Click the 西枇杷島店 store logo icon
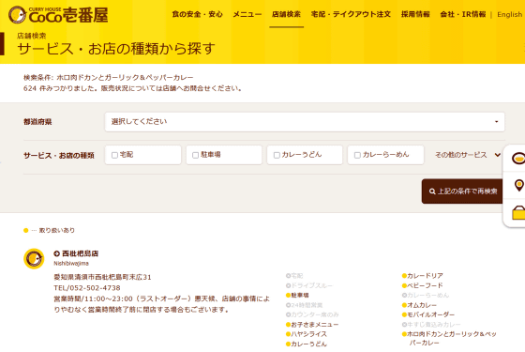The width and height of the screenshot is (525, 352). (x=34, y=258)
